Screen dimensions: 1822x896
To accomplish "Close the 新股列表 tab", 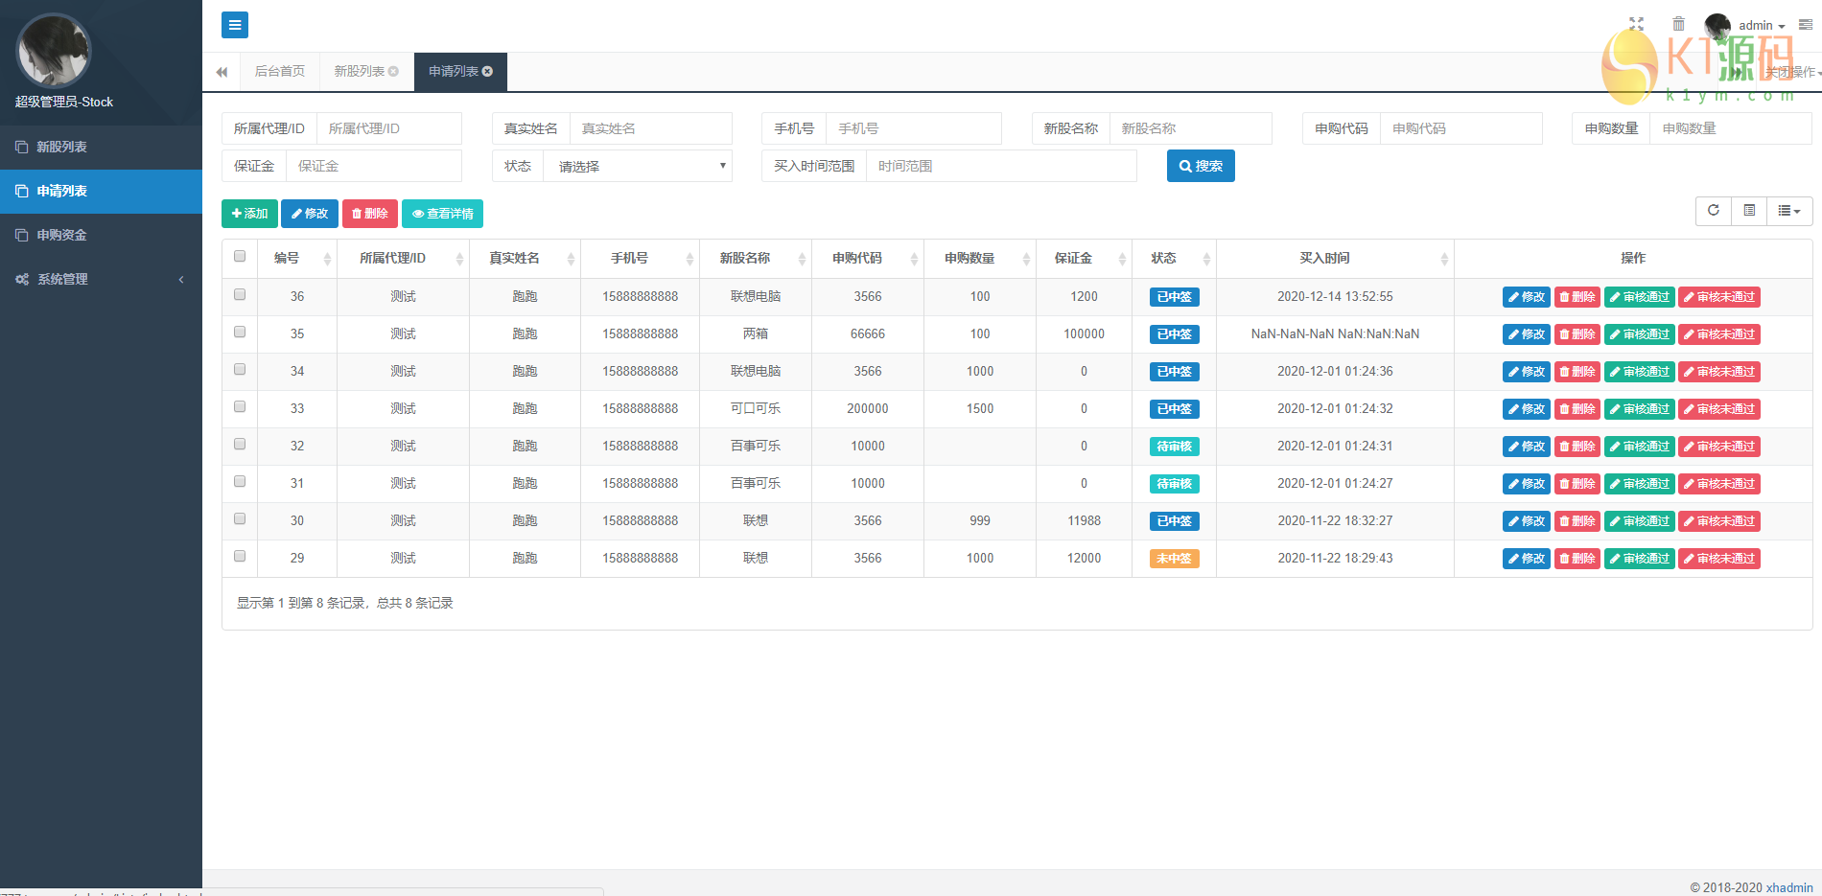I will 393,72.
